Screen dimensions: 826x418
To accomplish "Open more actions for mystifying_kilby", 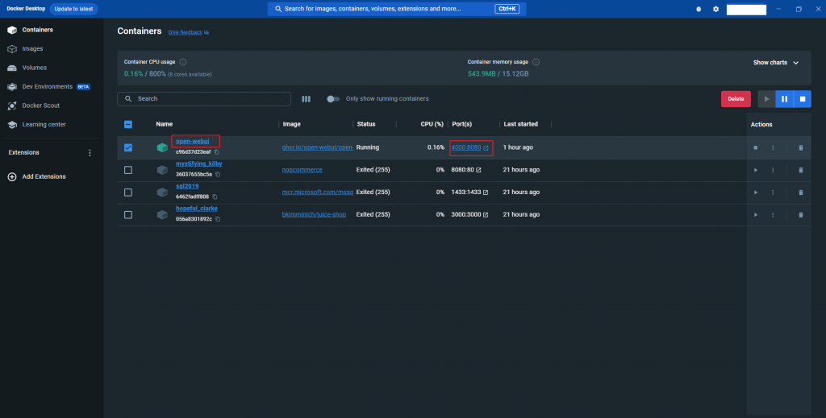I will [x=773, y=171].
